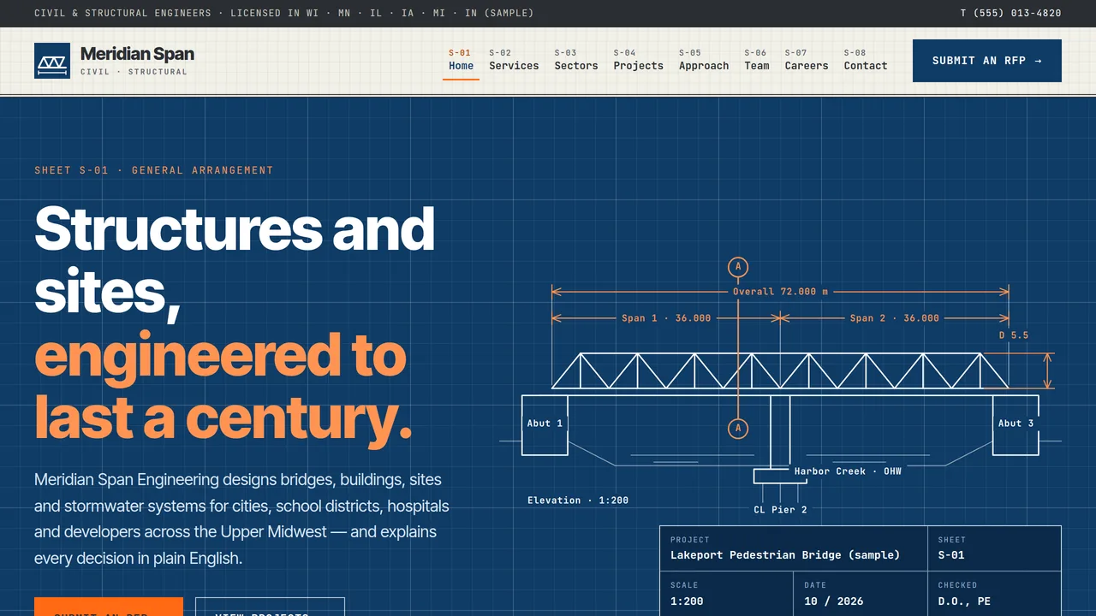
Task: Click the Civil · Structural tagline under logo
Action: click(134, 72)
